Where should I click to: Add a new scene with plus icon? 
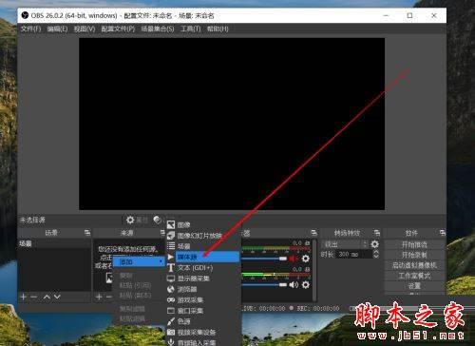pos(24,297)
